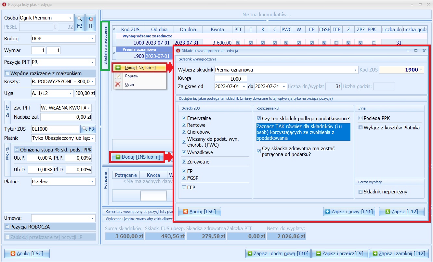Click the Potrącenie column header

pyautogui.click(x=126, y=175)
